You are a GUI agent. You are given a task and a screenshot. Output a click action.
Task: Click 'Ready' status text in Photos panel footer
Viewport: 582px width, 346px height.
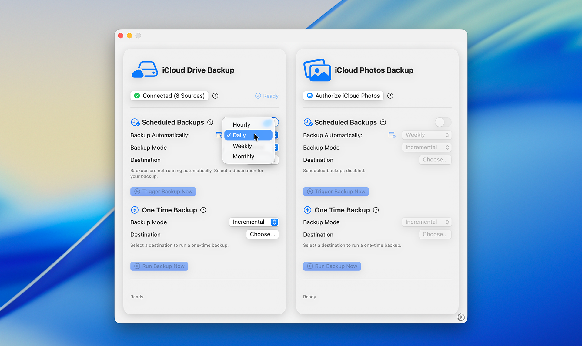pyautogui.click(x=309, y=297)
